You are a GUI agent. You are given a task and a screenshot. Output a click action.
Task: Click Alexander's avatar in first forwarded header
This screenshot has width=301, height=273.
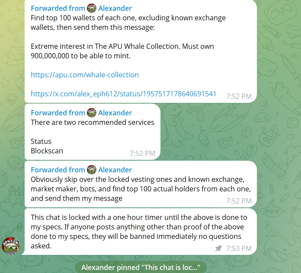tap(92, 8)
